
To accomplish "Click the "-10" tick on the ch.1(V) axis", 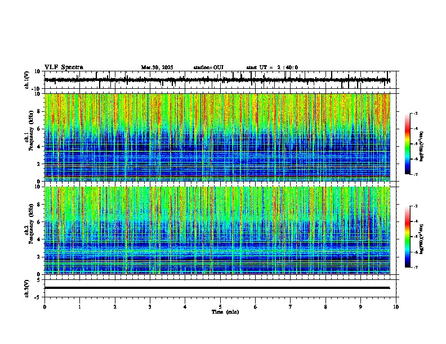I will [36, 89].
